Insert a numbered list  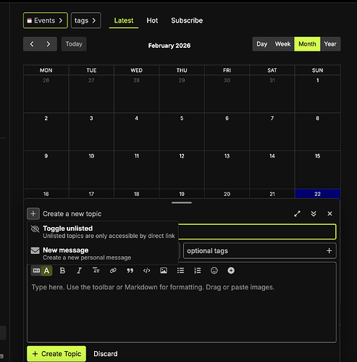[198, 271]
